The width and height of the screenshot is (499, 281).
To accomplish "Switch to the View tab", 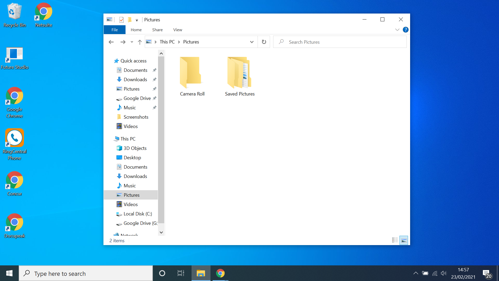I will click(178, 30).
